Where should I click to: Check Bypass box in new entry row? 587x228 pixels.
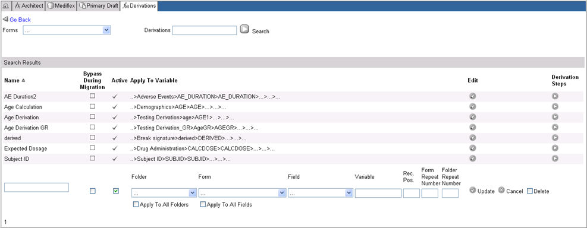[92, 191]
